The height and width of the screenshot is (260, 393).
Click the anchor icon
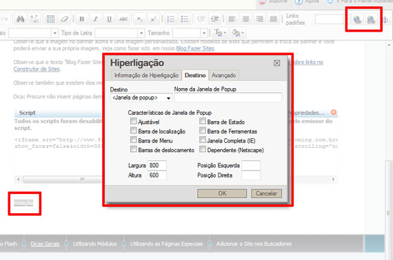click(x=385, y=19)
